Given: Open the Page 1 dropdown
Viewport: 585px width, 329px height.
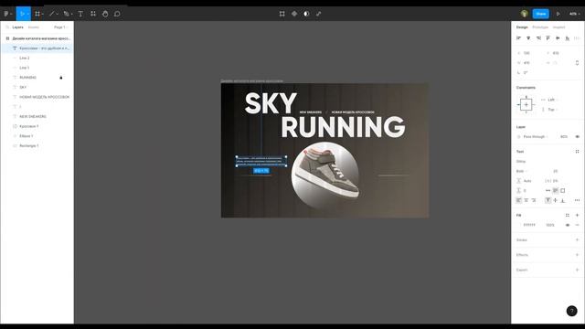Looking at the screenshot, I should tap(61, 27).
